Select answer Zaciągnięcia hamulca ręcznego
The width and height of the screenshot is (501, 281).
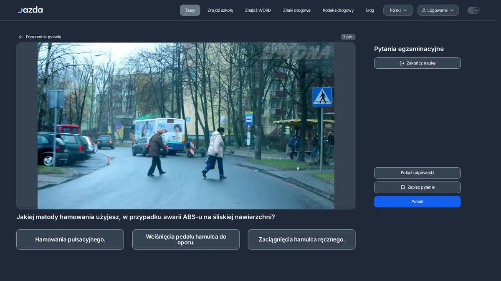301,239
